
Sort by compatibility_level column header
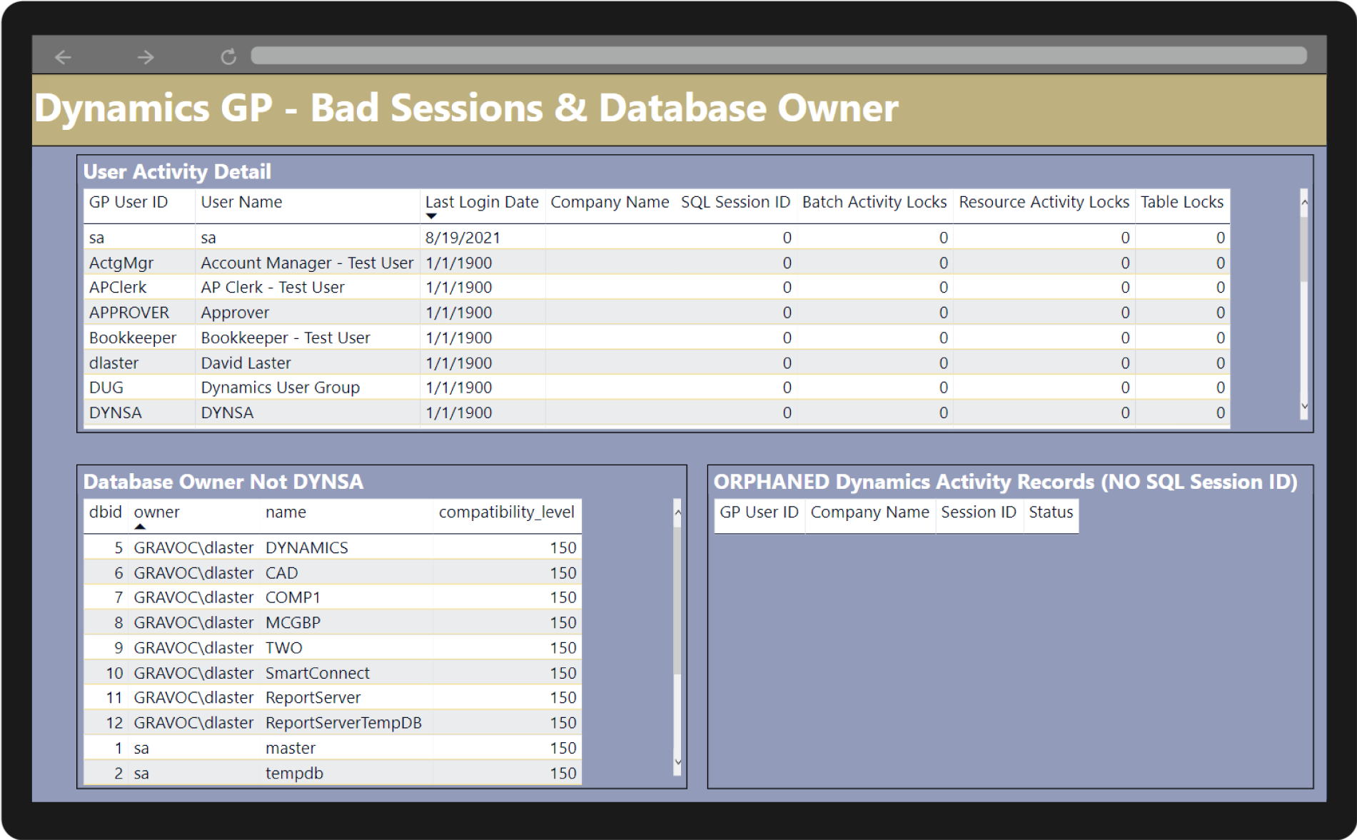[506, 512]
